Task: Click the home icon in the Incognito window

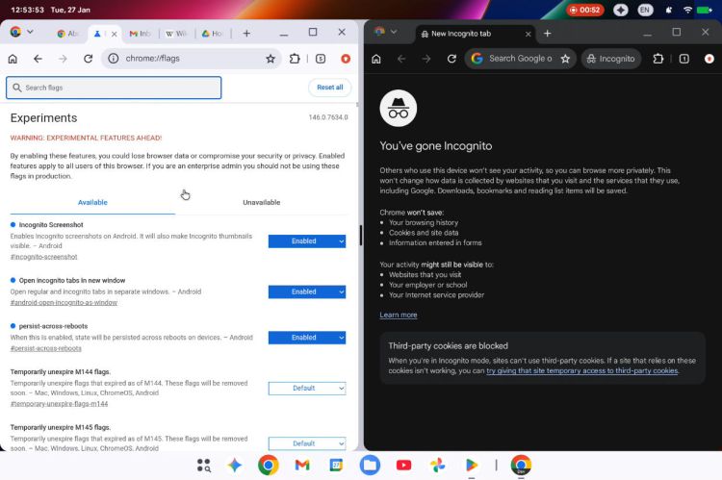Action: click(x=376, y=59)
